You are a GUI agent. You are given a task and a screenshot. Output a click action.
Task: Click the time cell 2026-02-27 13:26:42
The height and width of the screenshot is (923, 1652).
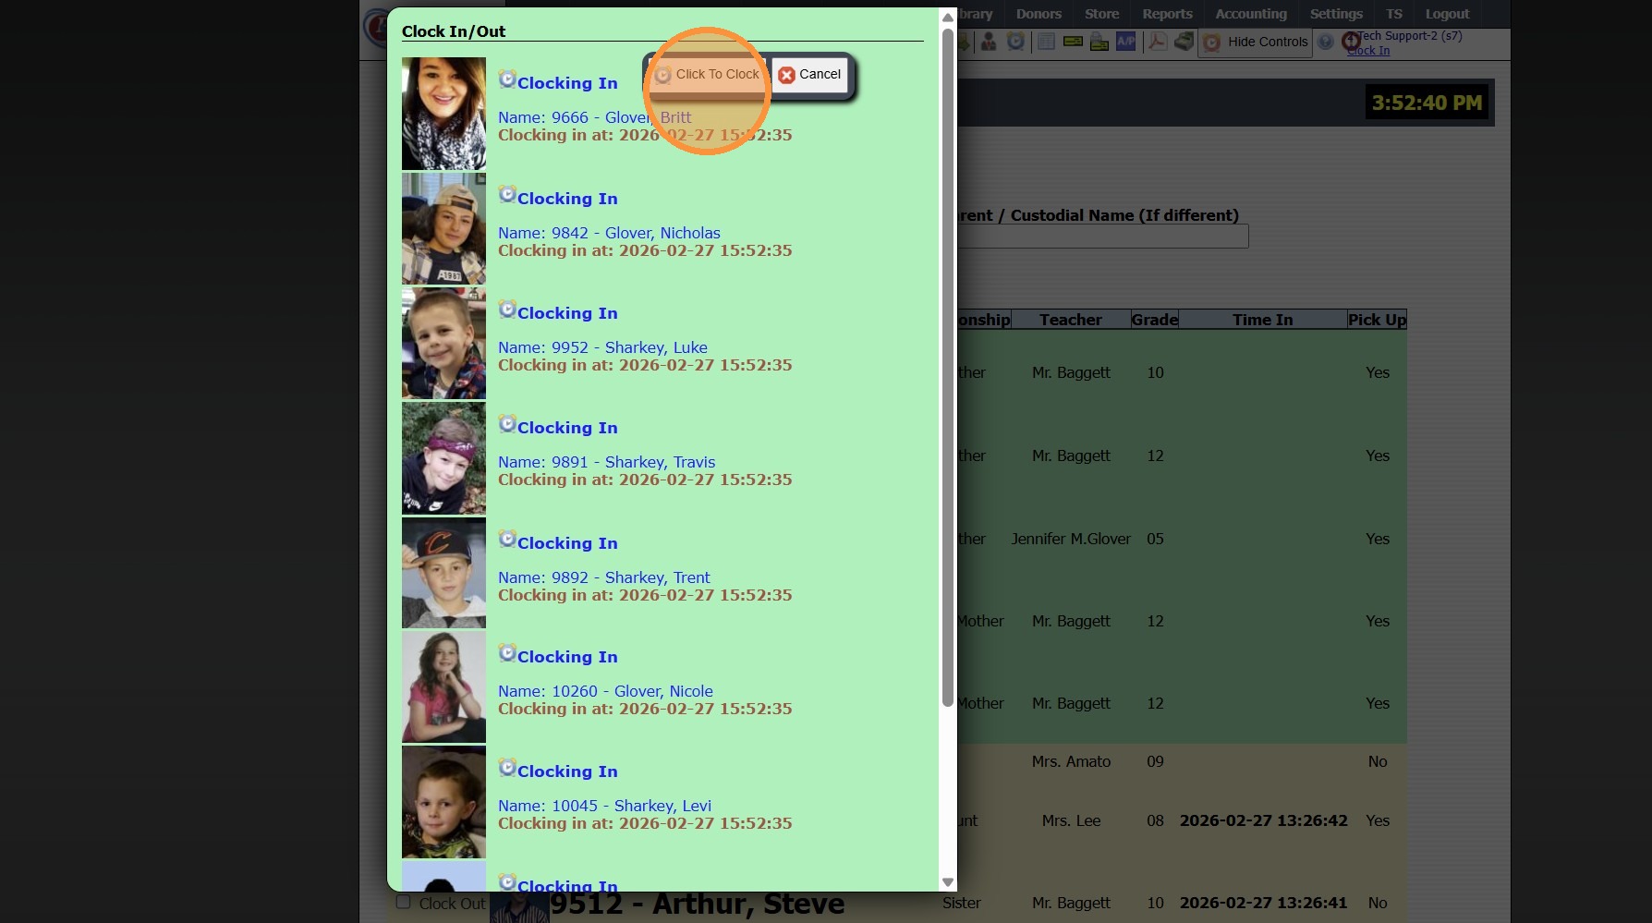(1263, 820)
